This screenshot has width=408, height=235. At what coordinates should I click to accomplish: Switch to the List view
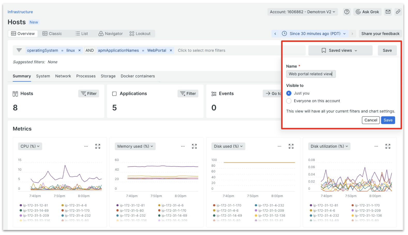click(x=81, y=34)
